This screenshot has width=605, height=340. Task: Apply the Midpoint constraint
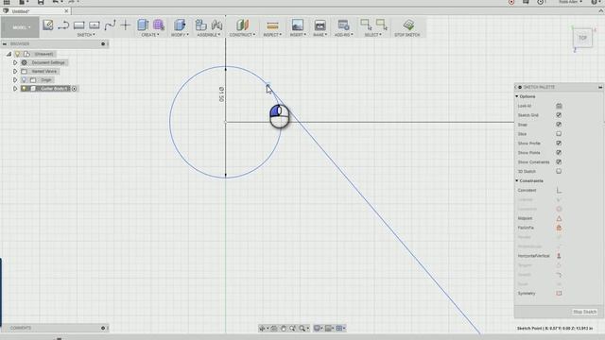click(559, 218)
